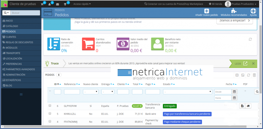Select checkbox for order GLPYIOFVW
Screen dimensions: 263x129
coord(50,106)
